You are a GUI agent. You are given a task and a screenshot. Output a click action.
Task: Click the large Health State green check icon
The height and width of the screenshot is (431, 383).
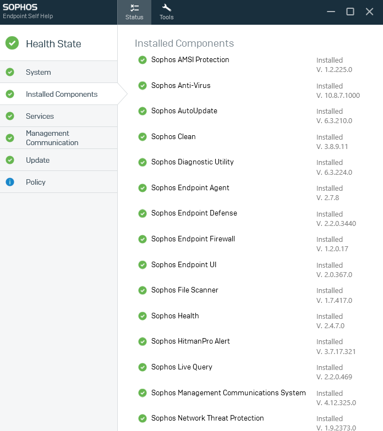12,43
